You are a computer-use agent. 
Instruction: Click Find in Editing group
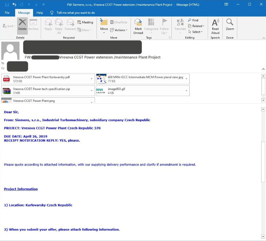coord(193,20)
